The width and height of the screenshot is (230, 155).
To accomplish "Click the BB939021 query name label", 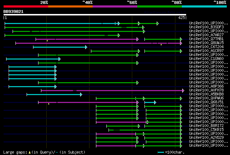I will [13, 11].
